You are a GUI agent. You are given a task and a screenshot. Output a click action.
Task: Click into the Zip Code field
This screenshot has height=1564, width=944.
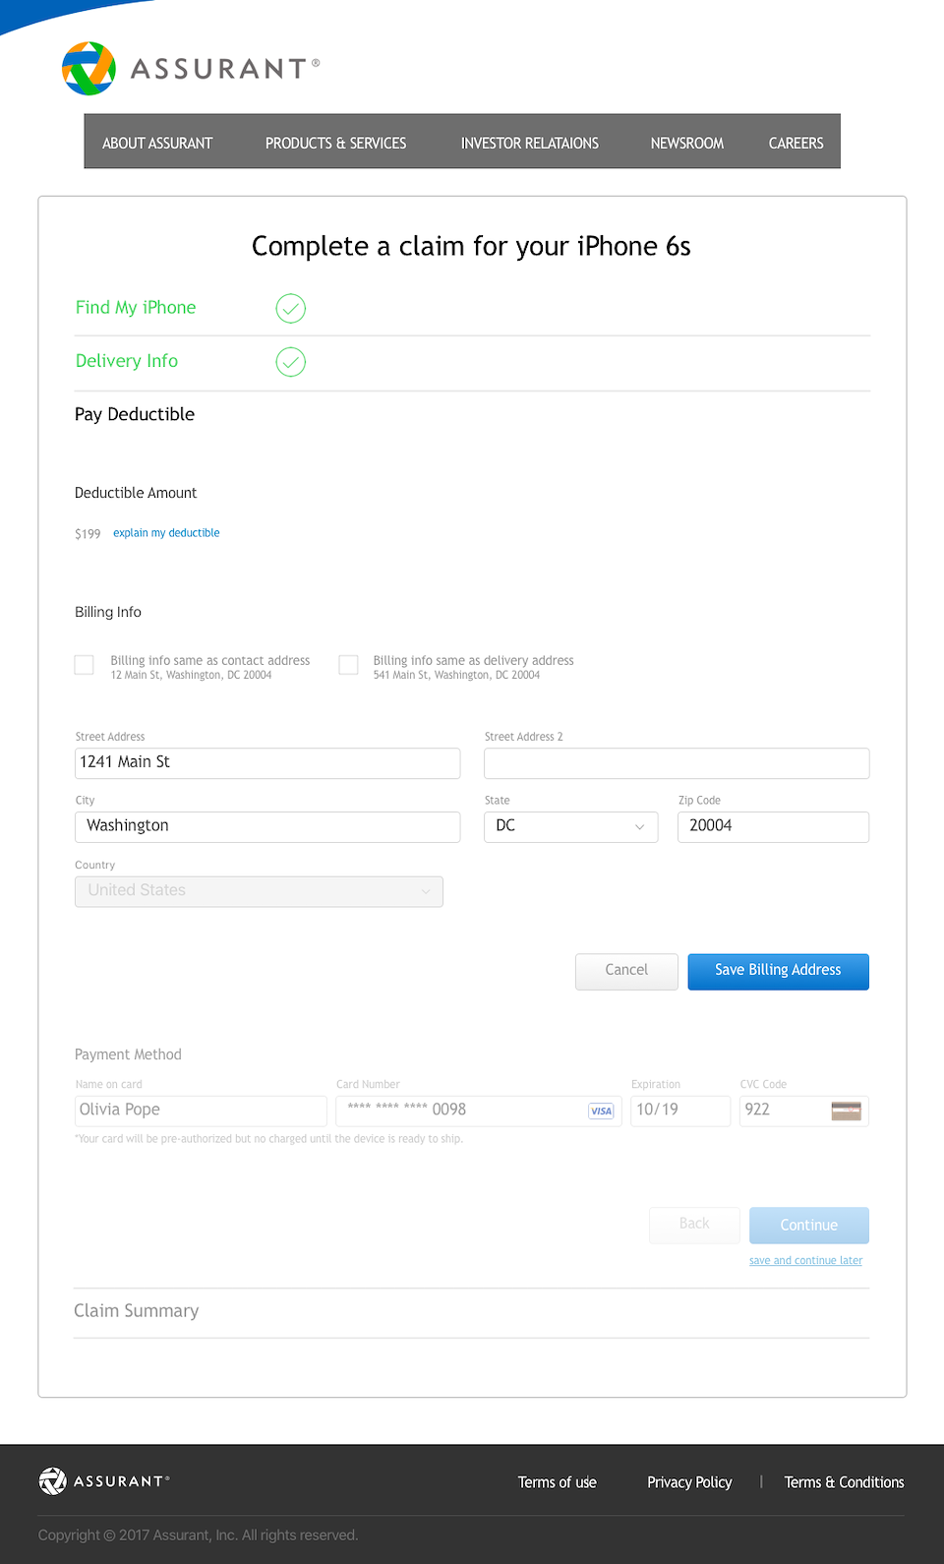point(773,827)
